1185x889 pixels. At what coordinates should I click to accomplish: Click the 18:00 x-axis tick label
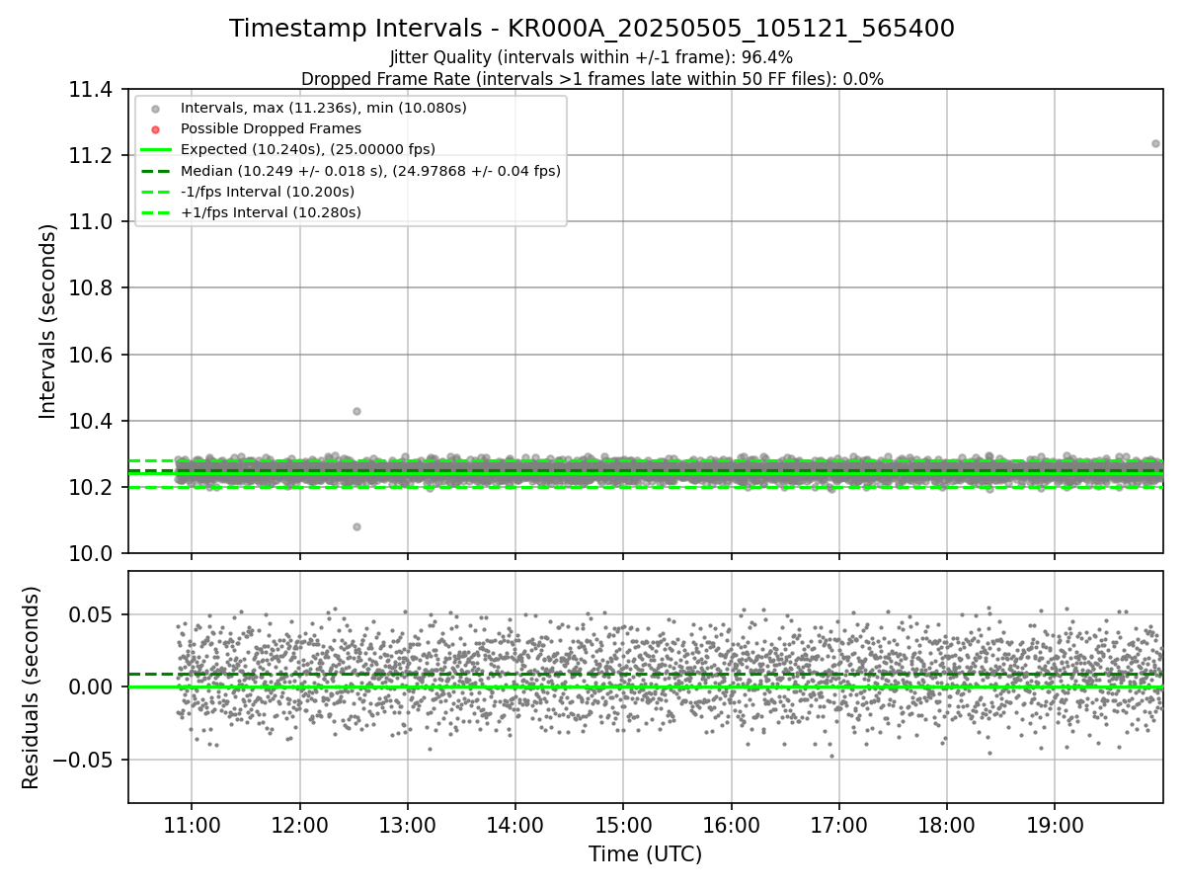point(946,825)
